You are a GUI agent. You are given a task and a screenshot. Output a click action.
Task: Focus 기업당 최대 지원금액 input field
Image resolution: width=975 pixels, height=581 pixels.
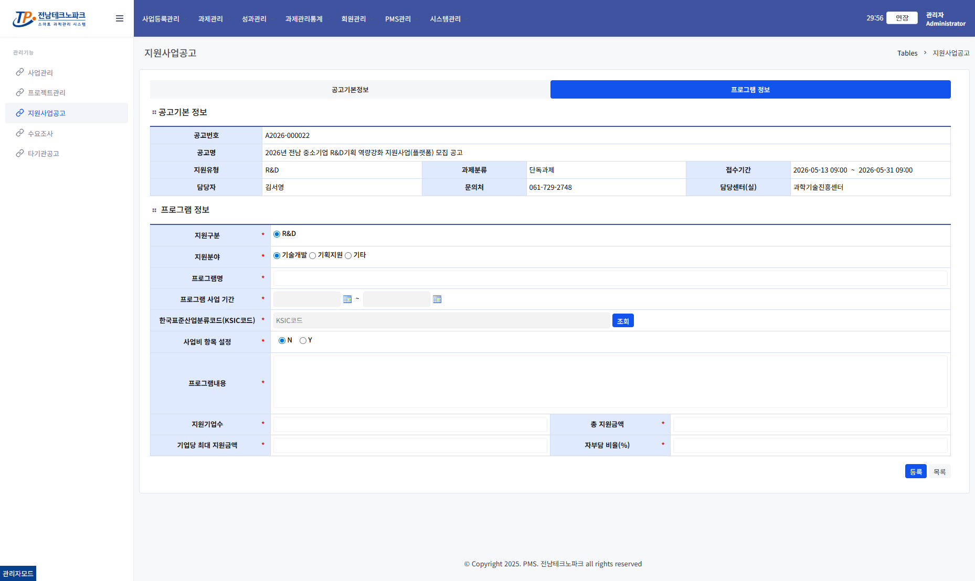(410, 445)
